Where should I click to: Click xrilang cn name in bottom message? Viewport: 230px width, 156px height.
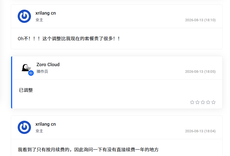tap(46, 124)
